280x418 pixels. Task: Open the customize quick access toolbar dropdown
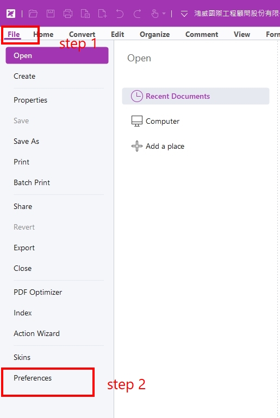(x=184, y=14)
